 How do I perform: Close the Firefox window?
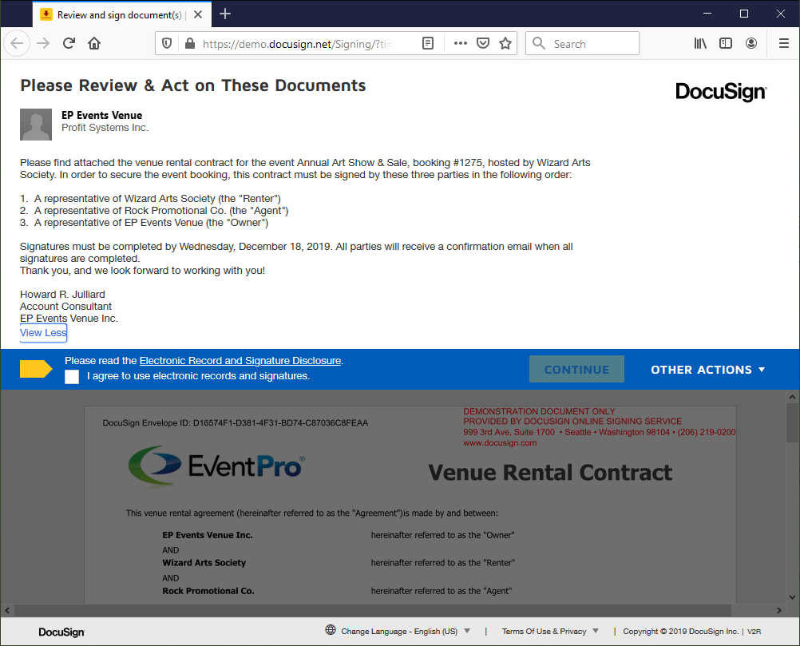(781, 14)
